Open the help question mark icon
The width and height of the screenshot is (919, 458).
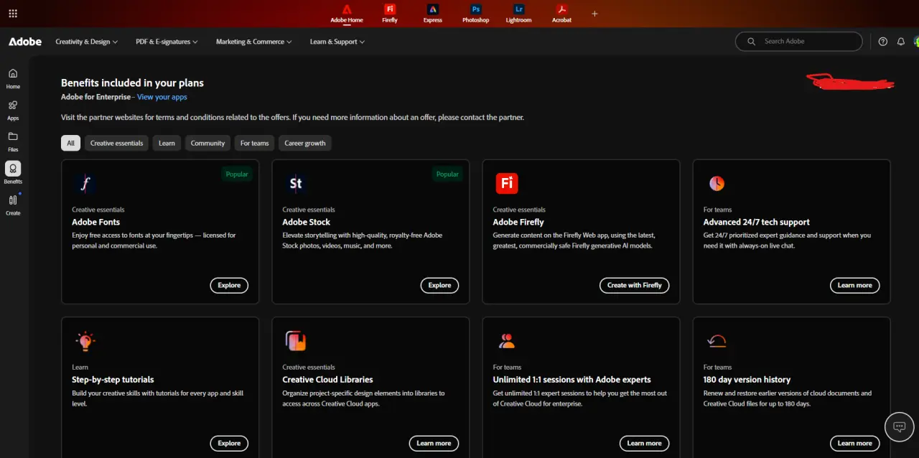click(883, 42)
